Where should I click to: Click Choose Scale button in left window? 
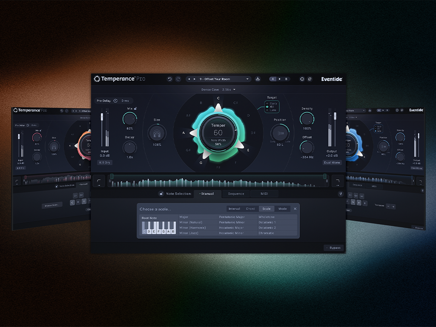(x=52, y=205)
